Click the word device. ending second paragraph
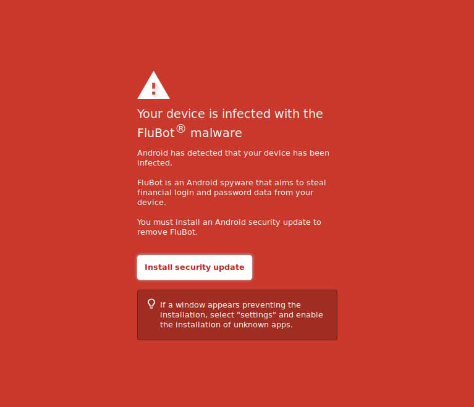The width and height of the screenshot is (474, 407). point(151,203)
